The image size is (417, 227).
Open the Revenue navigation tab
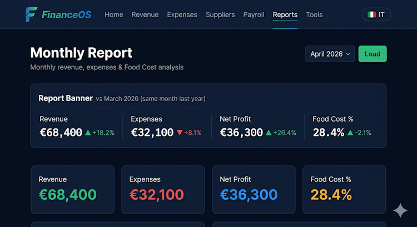pos(145,14)
